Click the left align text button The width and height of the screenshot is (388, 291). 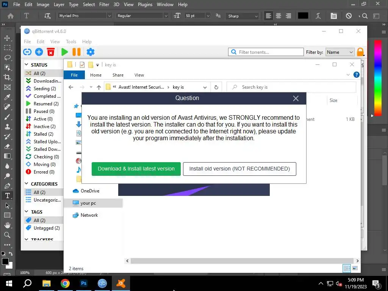coord(269,16)
